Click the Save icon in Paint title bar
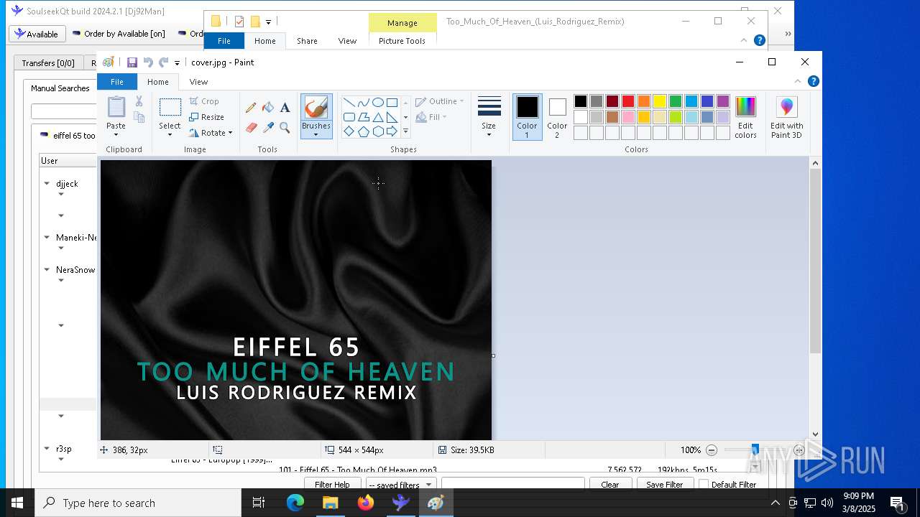The width and height of the screenshot is (920, 517). (132, 62)
